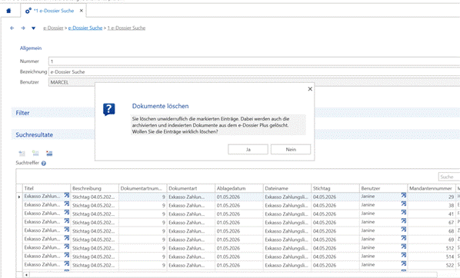Select Dateiname Exkasso Zahlungsli... in row 67

pos(287,223)
